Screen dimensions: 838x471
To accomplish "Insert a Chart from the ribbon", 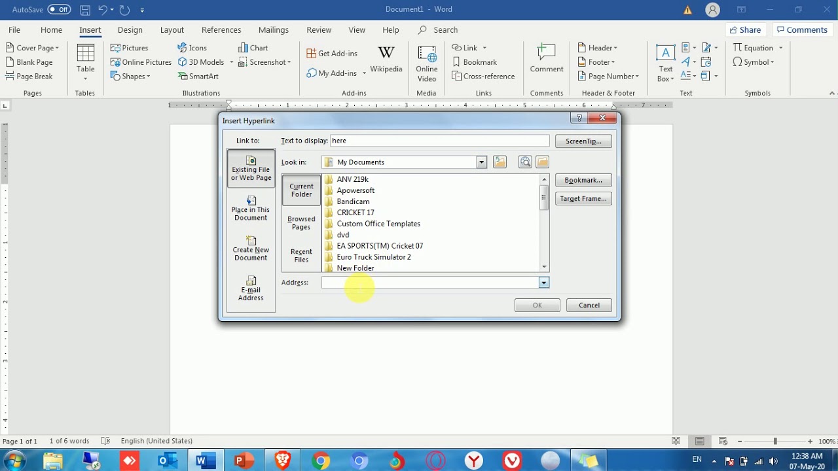I will tap(253, 48).
